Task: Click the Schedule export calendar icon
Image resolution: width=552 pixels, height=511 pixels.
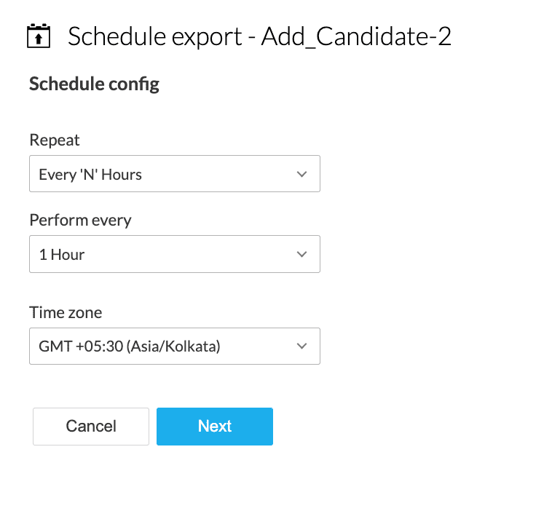Action: [x=39, y=36]
